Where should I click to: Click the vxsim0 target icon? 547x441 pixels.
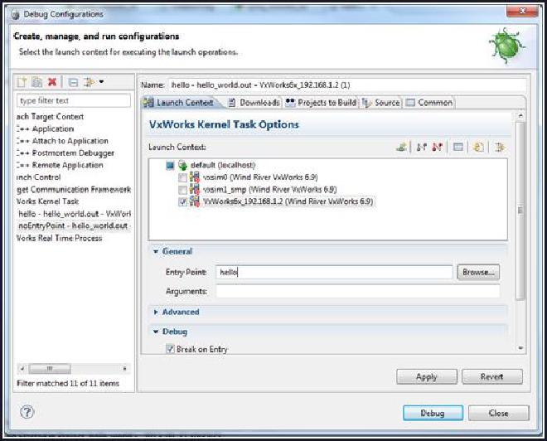[194, 177]
